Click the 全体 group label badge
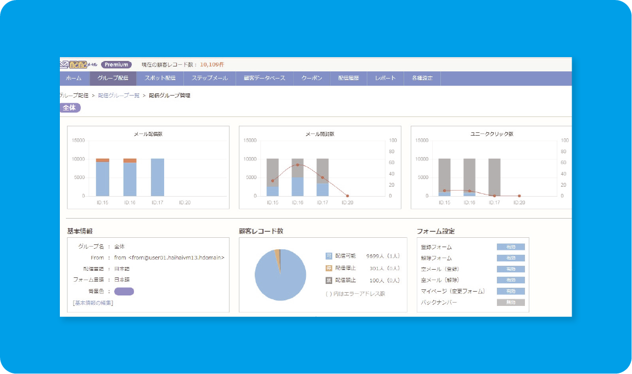 coord(70,108)
